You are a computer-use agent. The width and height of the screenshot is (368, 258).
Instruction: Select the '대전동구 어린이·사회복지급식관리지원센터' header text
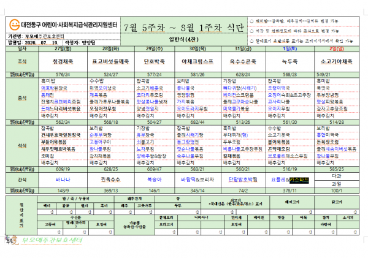[x=69, y=25]
